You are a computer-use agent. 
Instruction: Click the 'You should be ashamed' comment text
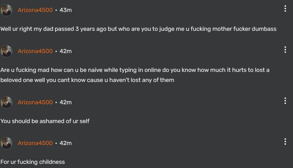45,121
